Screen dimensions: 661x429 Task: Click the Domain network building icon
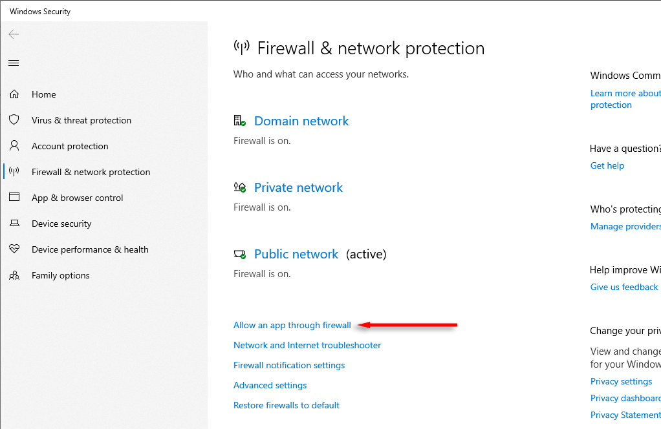click(240, 121)
